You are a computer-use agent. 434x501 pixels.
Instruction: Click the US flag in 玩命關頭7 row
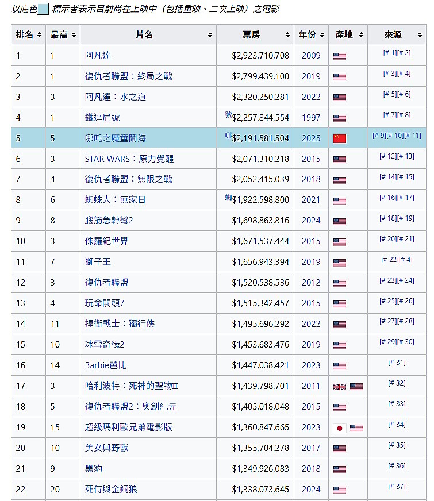coord(339,304)
